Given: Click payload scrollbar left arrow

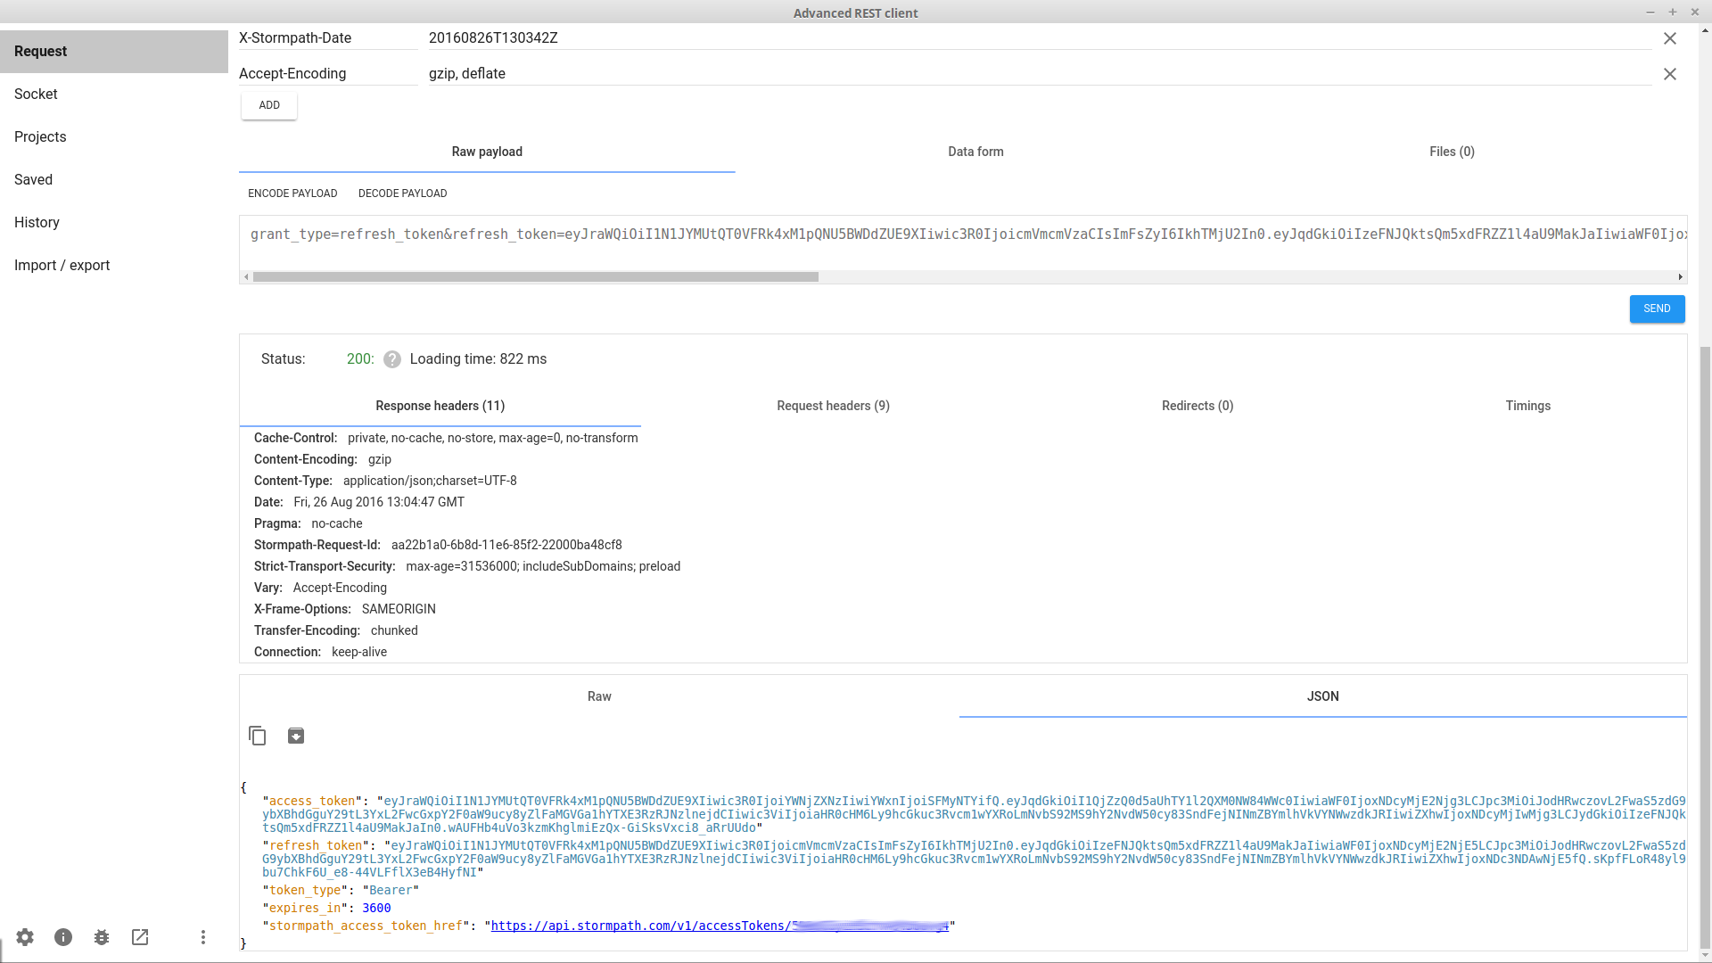Looking at the screenshot, I should tap(246, 277).
